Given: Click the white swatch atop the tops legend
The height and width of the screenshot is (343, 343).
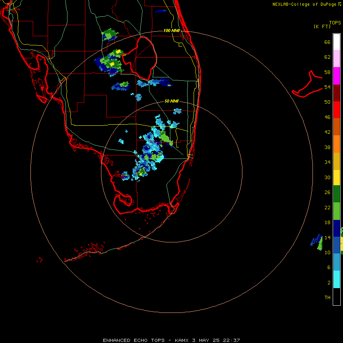Looking at the screenshot, I should click(337, 42).
